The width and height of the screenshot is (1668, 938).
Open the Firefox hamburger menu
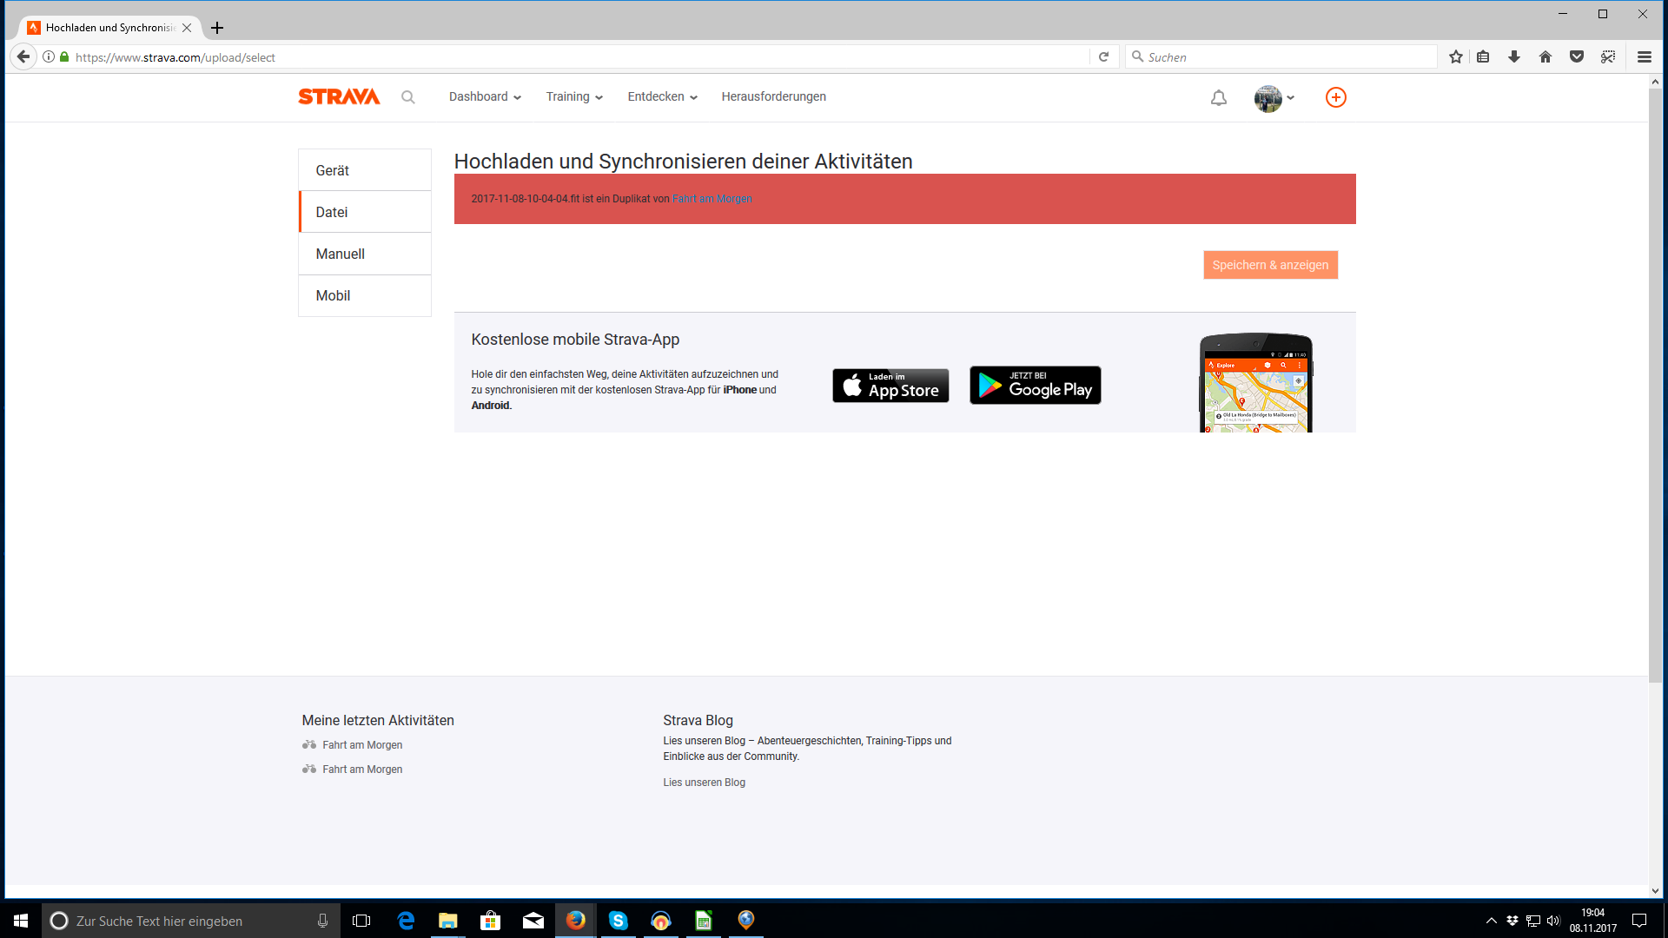pos(1645,56)
